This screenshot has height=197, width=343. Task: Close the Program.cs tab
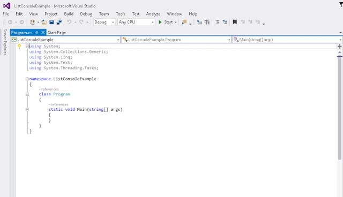click(43, 32)
